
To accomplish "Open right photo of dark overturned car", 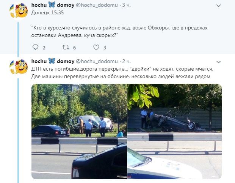I will point(174,131).
